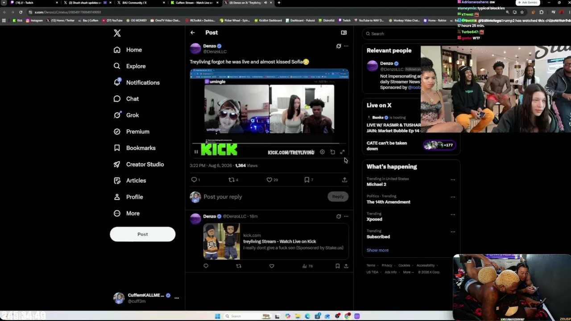
Task: Open Microsoft Edge from the taskbar
Action: pyautogui.click(x=308, y=316)
